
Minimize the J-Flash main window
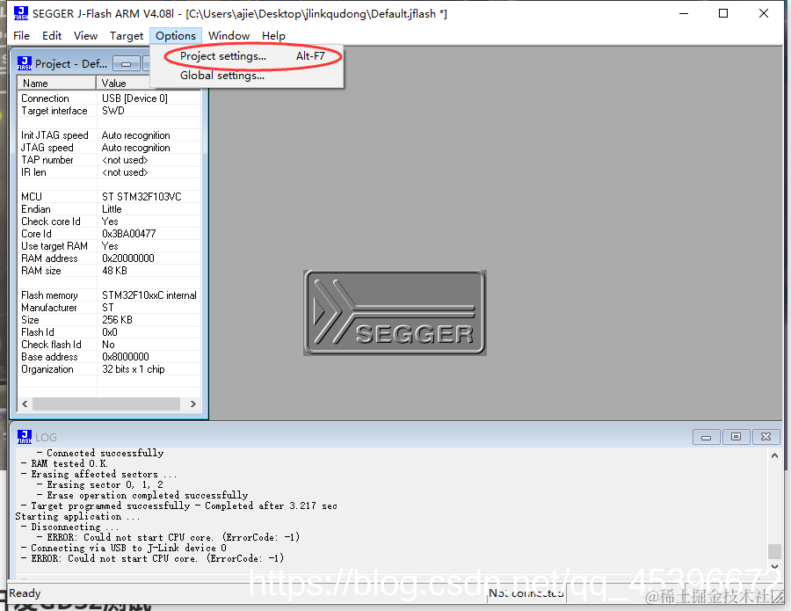click(684, 13)
